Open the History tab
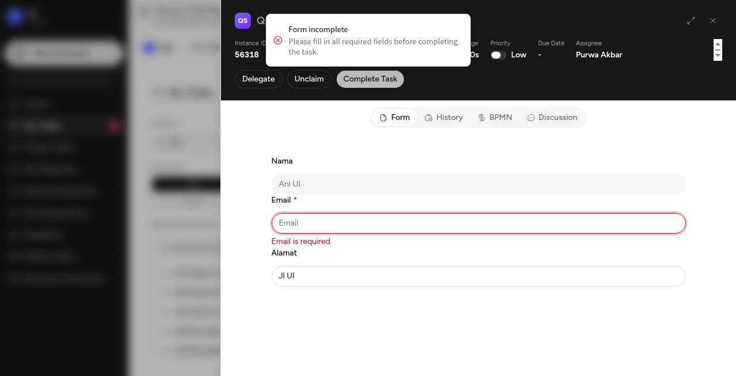The width and height of the screenshot is (736, 376). click(444, 118)
